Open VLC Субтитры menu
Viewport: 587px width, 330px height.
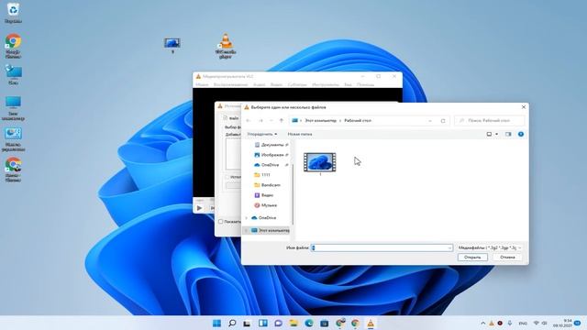click(x=297, y=85)
